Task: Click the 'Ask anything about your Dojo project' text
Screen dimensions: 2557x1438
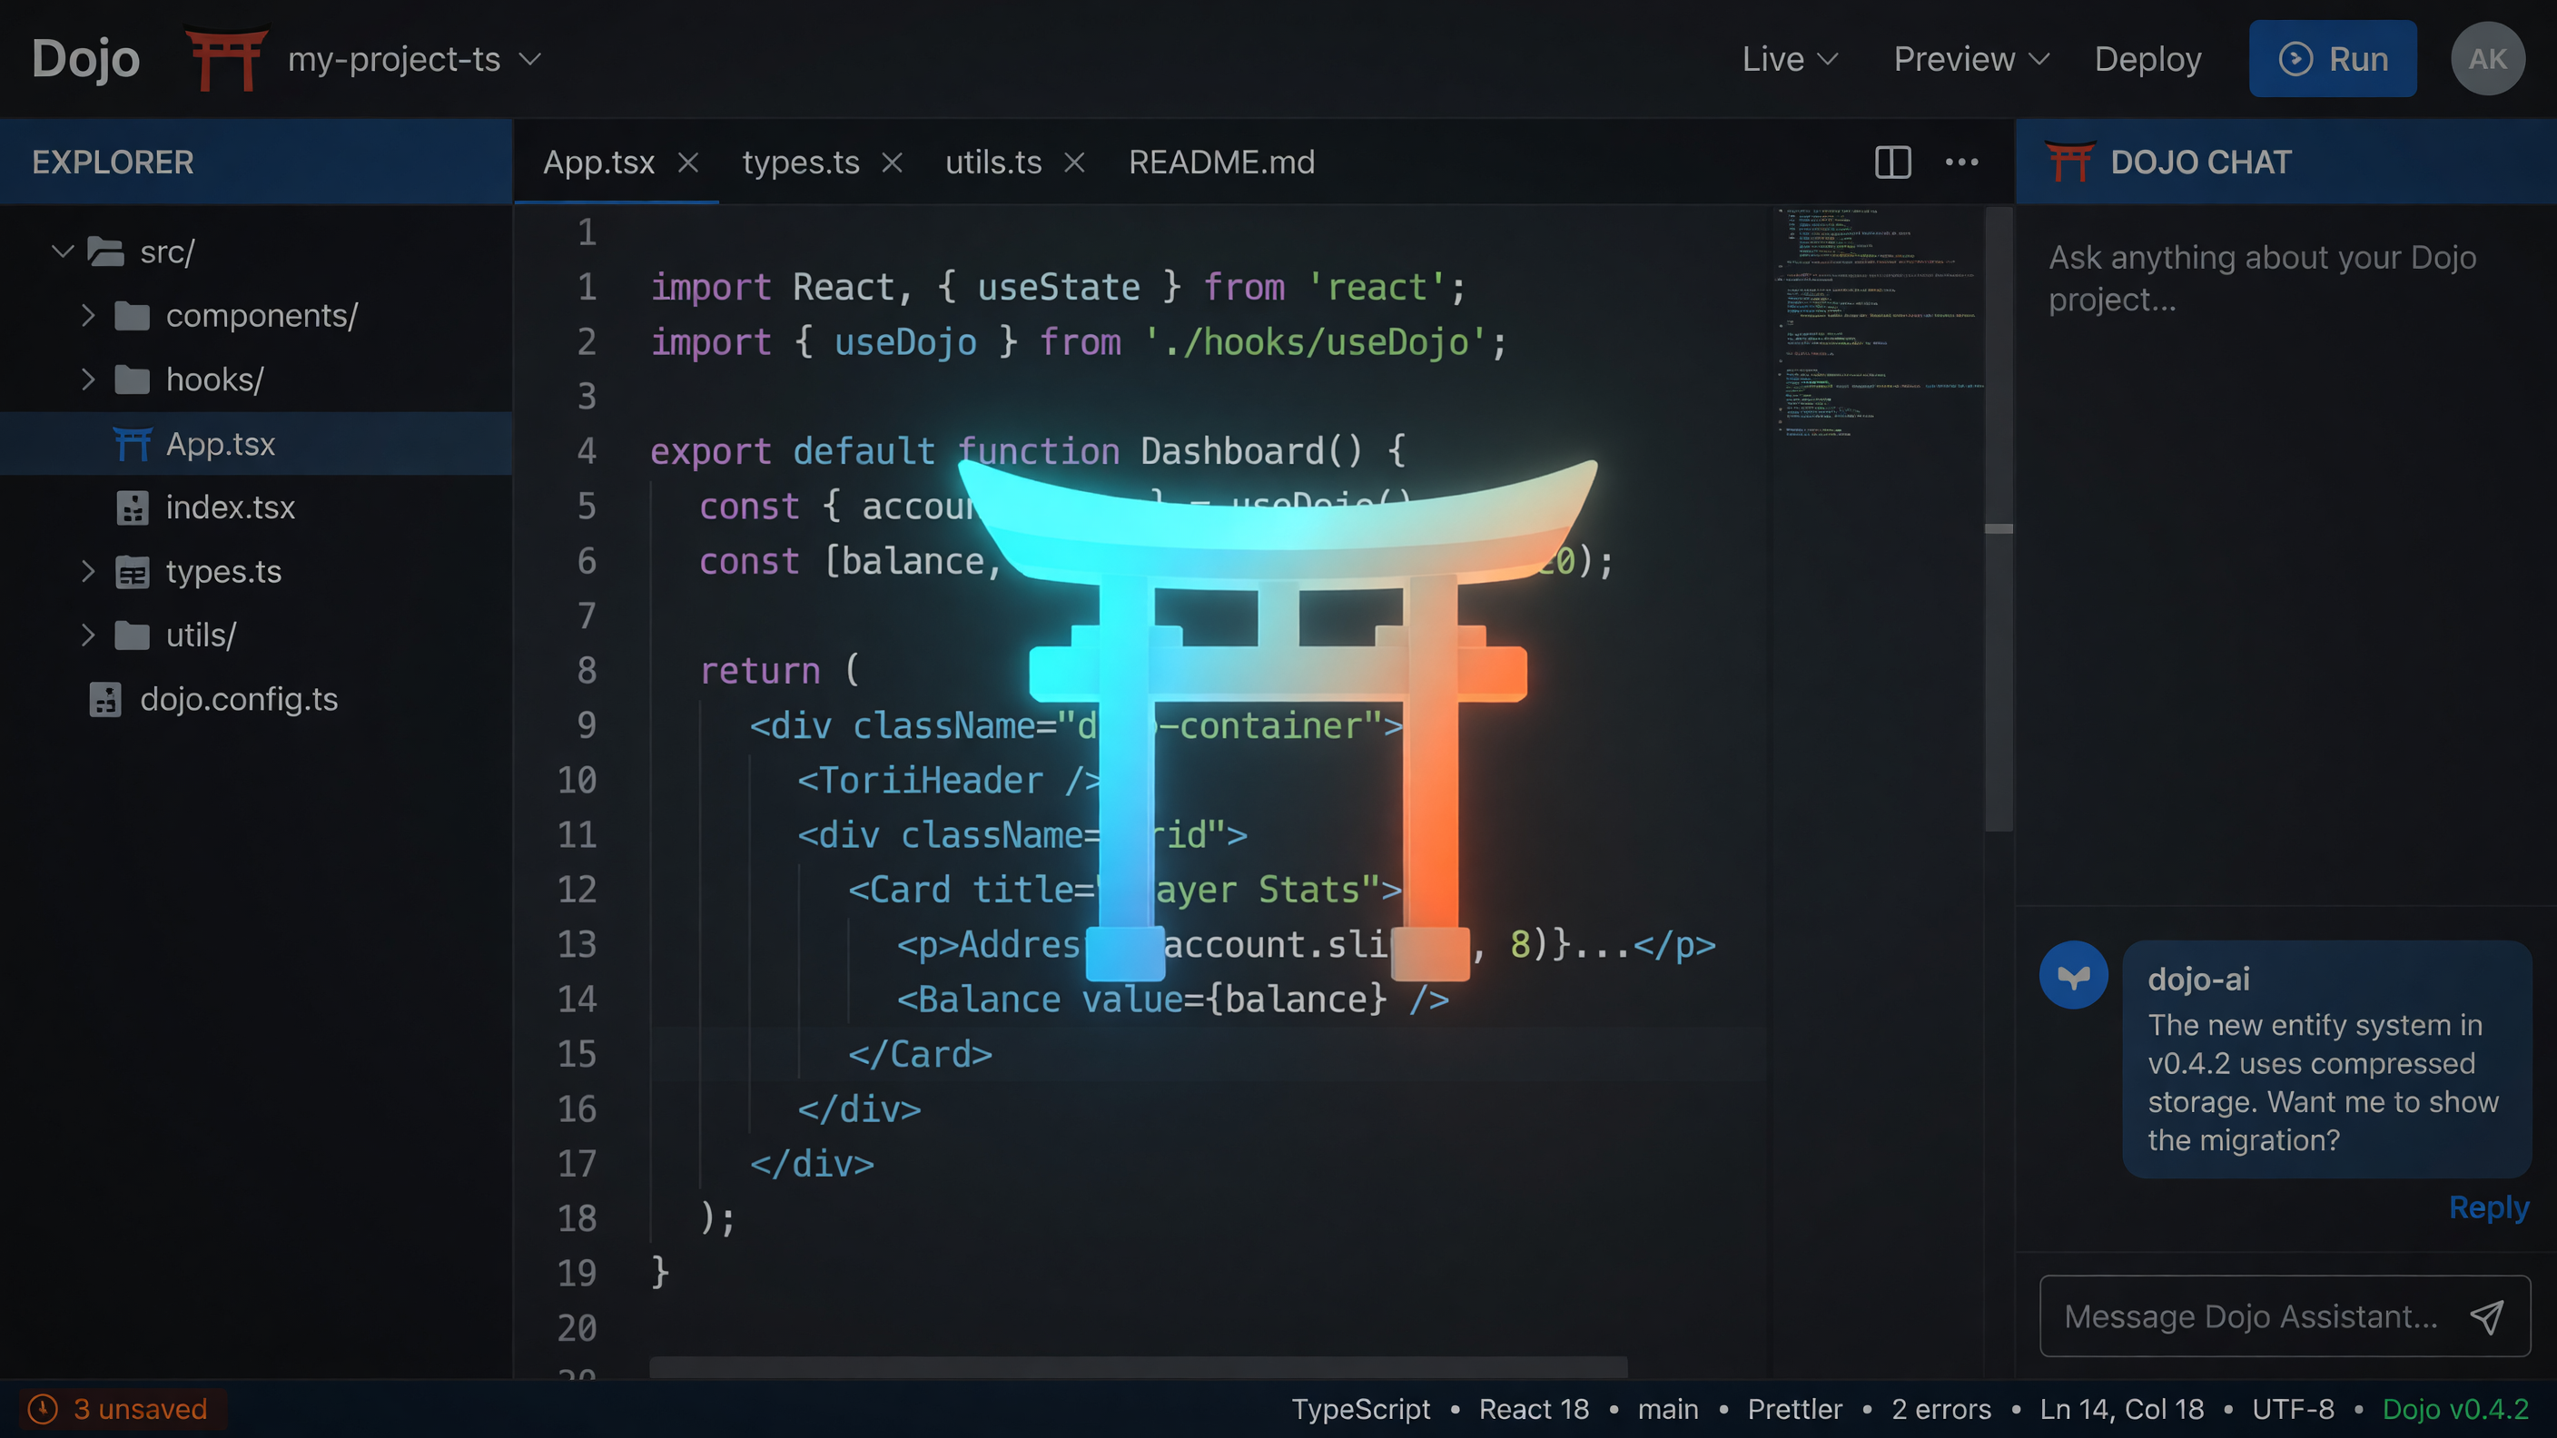Action: point(2262,278)
